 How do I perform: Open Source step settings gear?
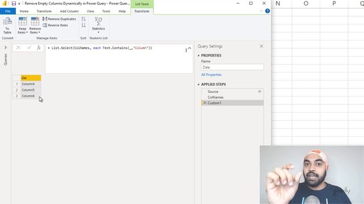point(259,91)
